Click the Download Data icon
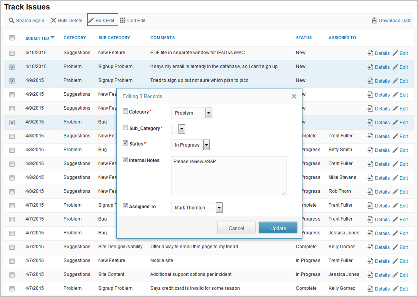This screenshot has width=418, height=297. [374, 21]
